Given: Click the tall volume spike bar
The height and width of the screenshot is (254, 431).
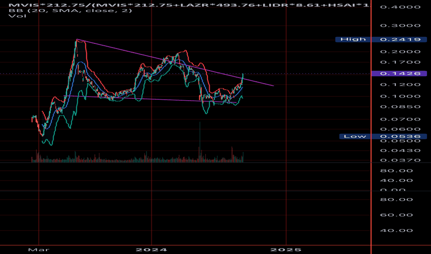Looking at the screenshot, I should coord(200,142).
